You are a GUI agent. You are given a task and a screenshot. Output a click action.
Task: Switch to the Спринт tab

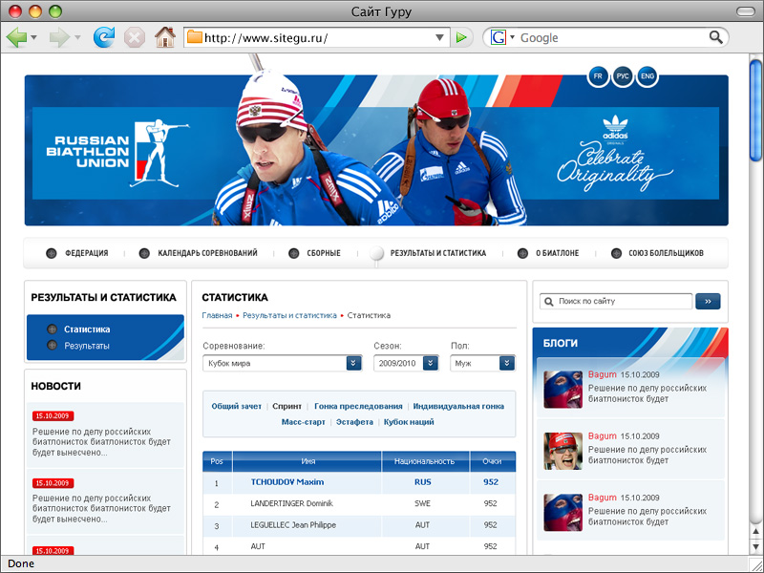pyautogui.click(x=287, y=407)
